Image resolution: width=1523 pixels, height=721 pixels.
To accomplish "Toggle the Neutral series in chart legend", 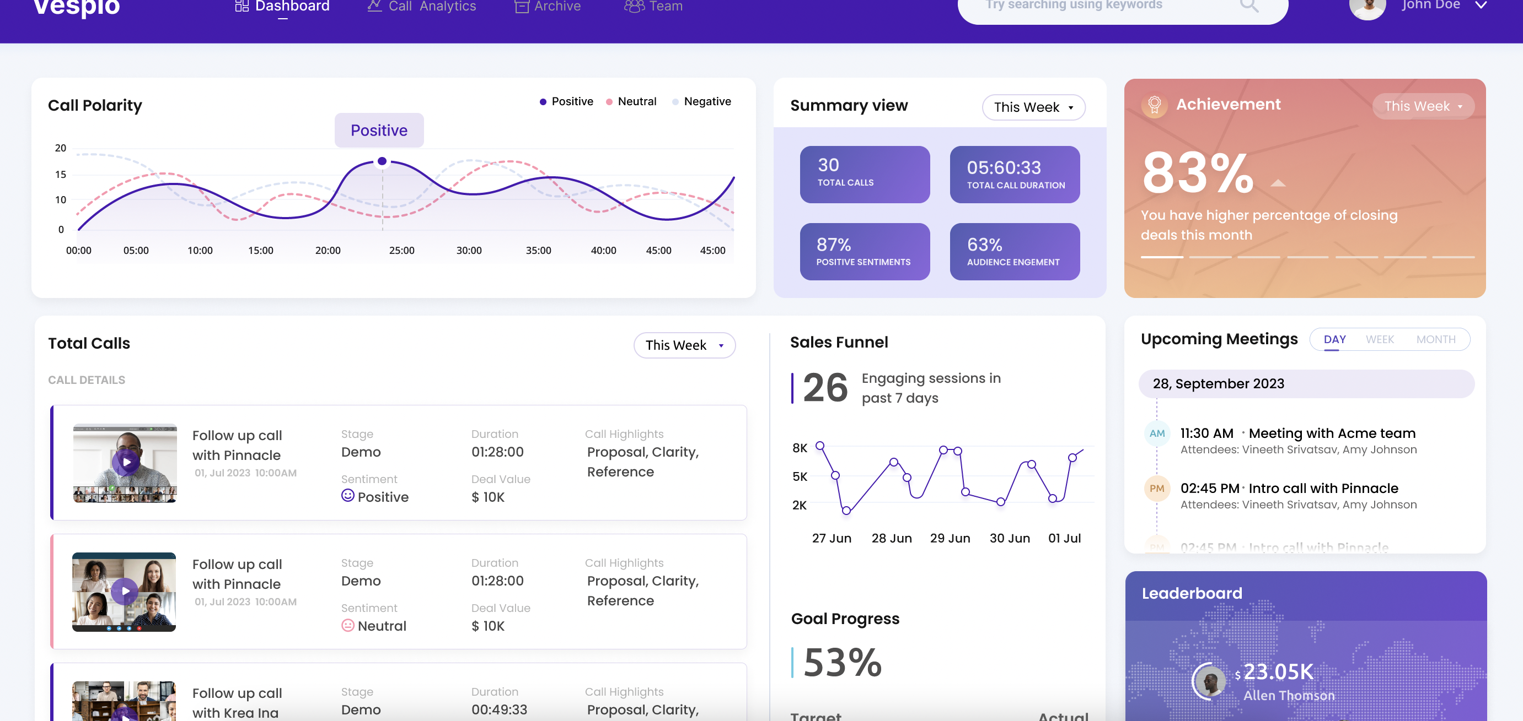I will click(x=631, y=101).
